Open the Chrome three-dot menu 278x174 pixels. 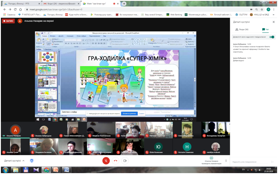pyautogui.click(x=274, y=9)
